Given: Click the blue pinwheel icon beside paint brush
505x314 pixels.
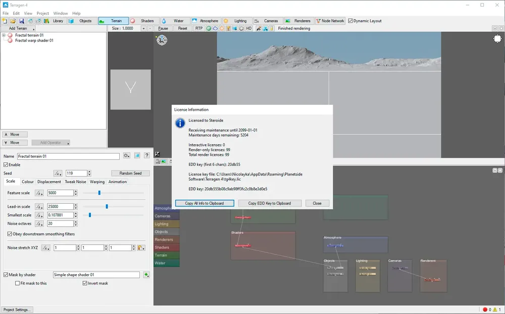Looking at the screenshot, I should click(265, 28).
